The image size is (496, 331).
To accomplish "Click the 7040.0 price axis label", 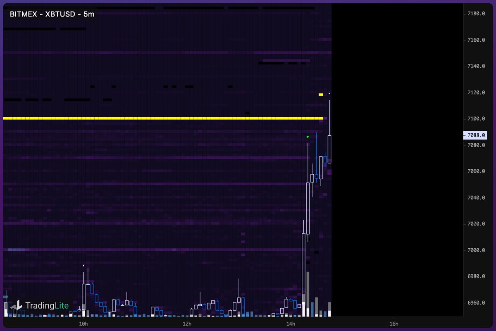I will click(x=476, y=198).
